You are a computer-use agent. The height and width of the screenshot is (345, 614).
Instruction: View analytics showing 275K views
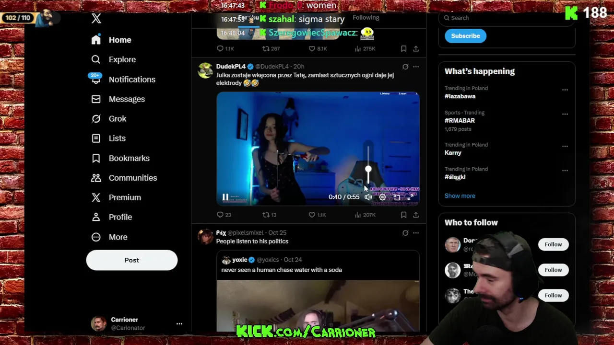pos(365,49)
